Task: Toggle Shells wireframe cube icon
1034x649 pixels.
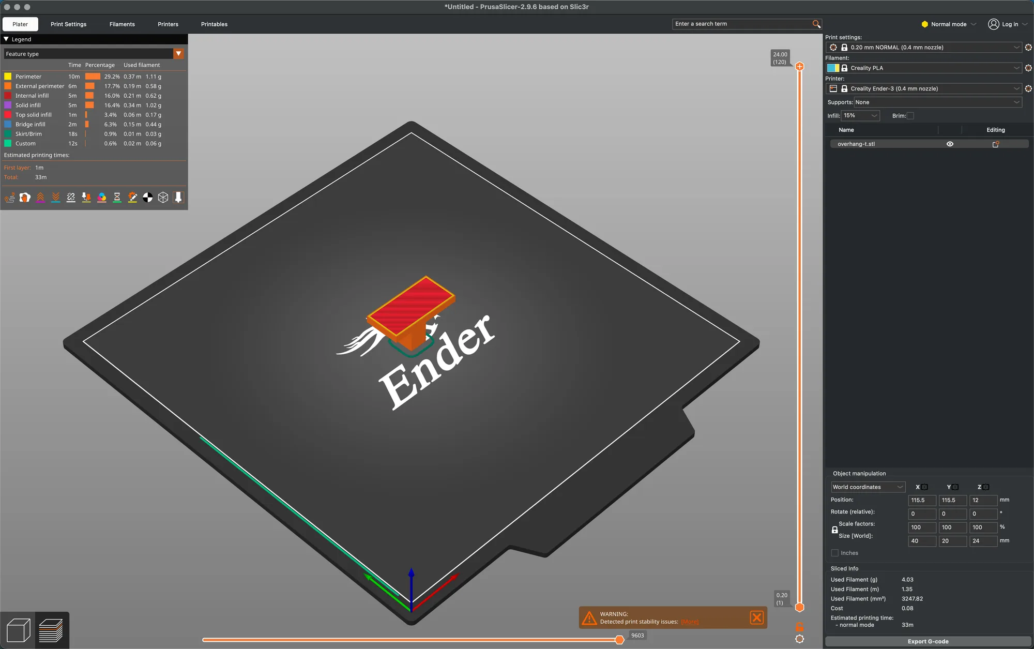Action: 163,198
